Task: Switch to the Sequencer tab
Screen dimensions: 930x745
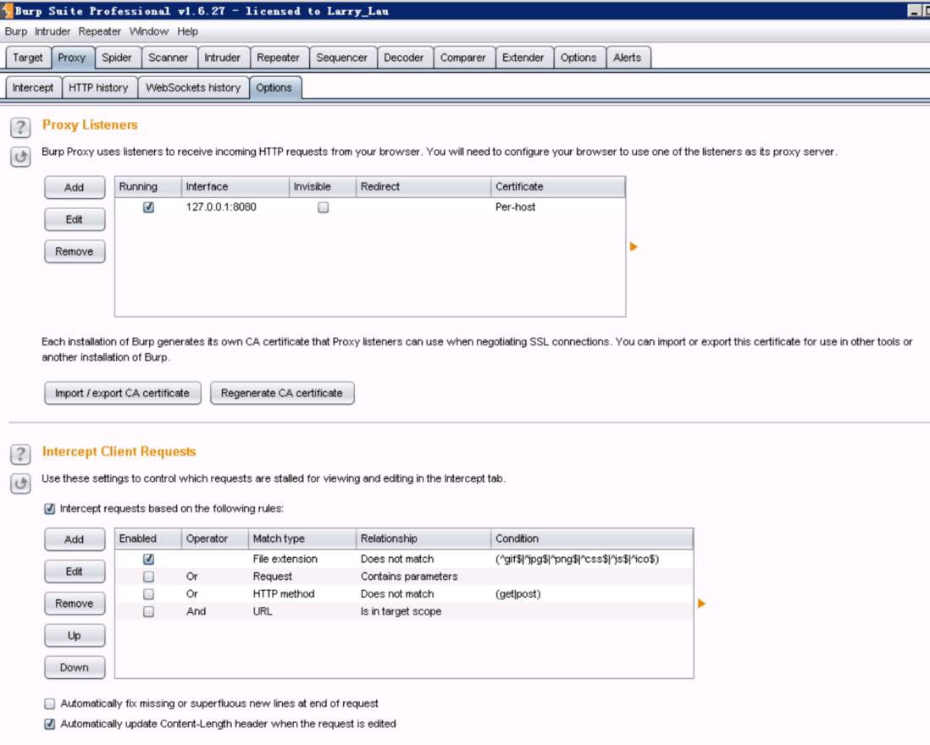Action: click(x=341, y=58)
